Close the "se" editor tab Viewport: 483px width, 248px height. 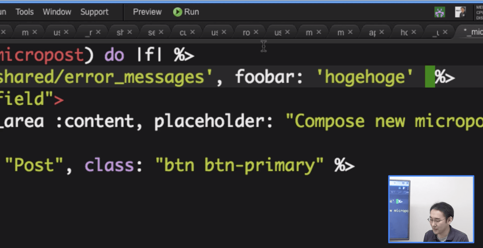(x=161, y=32)
